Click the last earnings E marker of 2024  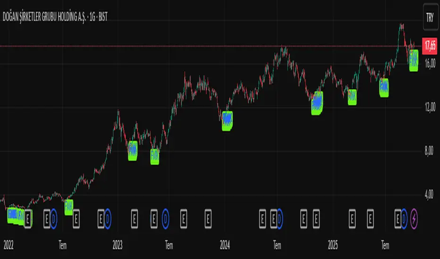pos(316,219)
